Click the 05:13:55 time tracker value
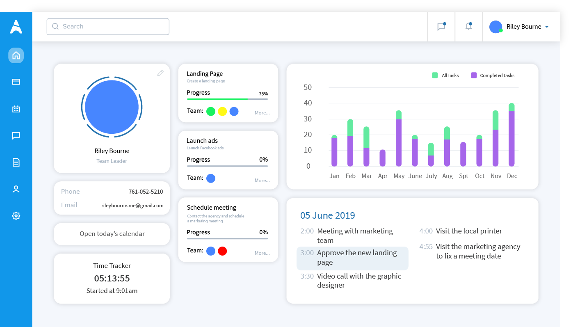This screenshot has width=573, height=327. (x=112, y=279)
